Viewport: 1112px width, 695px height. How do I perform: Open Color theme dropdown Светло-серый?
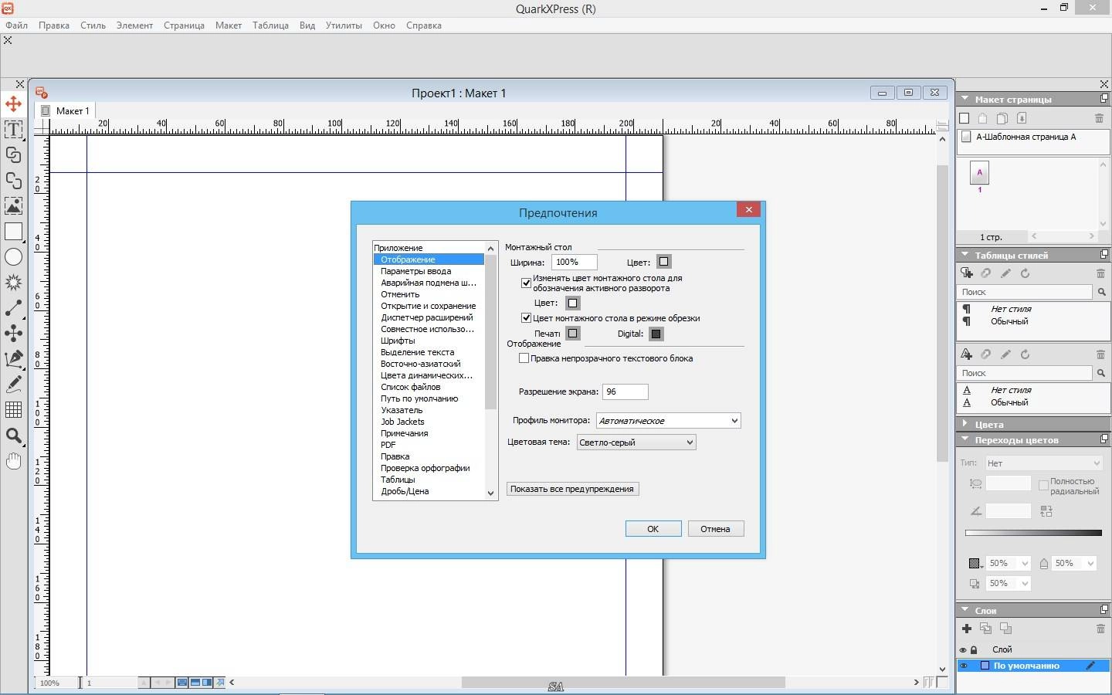point(636,442)
